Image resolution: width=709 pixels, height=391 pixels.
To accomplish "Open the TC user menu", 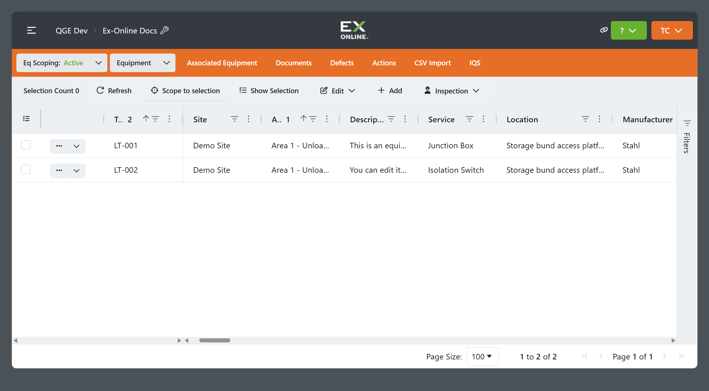I will tap(672, 30).
